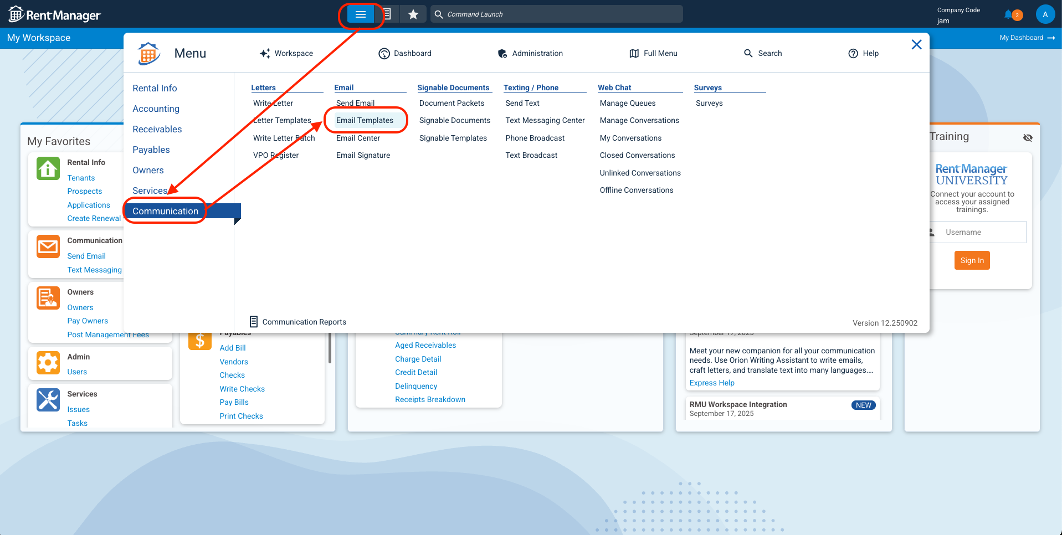Hide the Training panel eye icon

click(1028, 137)
